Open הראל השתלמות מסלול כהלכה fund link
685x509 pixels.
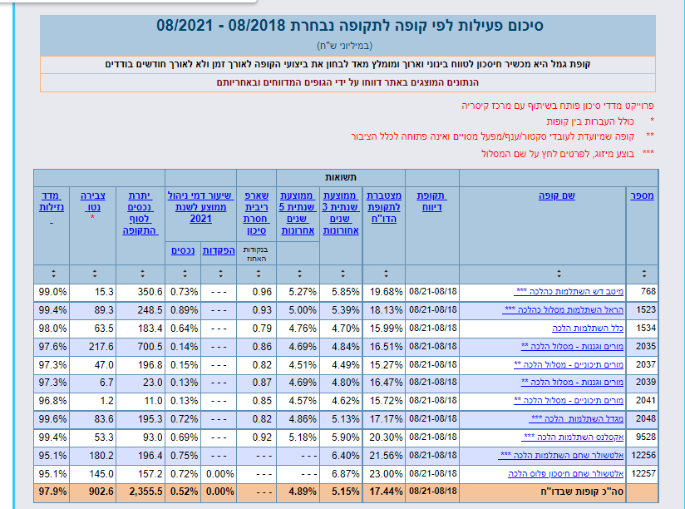coord(563,309)
